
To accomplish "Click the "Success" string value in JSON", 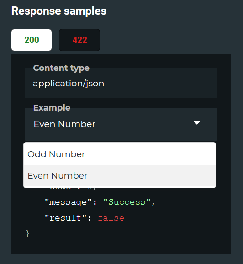I will [127, 202].
